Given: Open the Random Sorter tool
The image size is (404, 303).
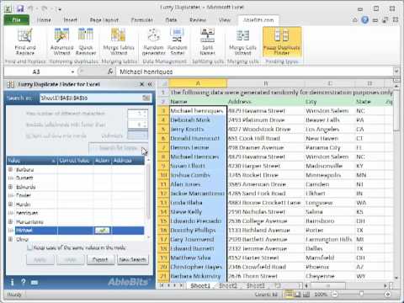Looking at the screenshot, I should 178,42.
